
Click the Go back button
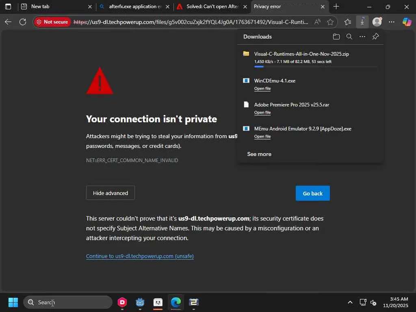312,193
